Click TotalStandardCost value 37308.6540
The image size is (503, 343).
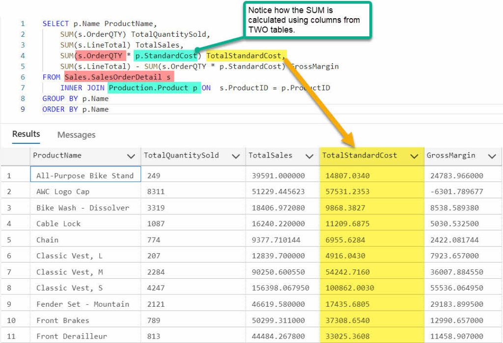347,320
